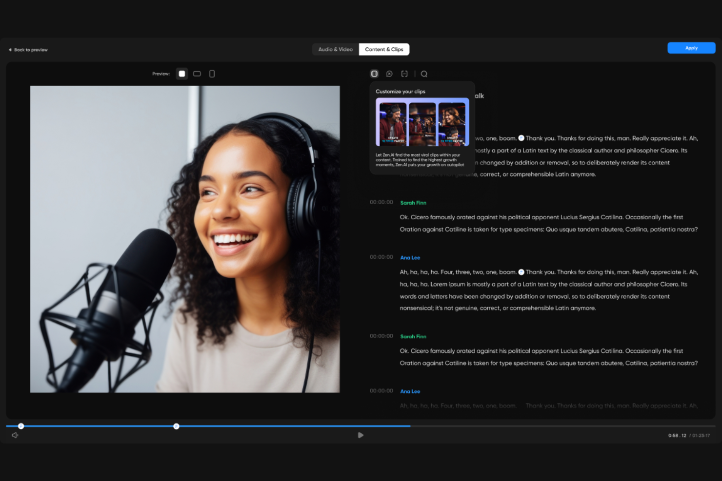Click the Back to preview link
Viewport: 722px width, 481px height.
pyautogui.click(x=30, y=49)
